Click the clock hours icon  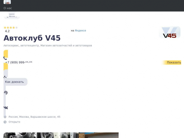point(5,122)
